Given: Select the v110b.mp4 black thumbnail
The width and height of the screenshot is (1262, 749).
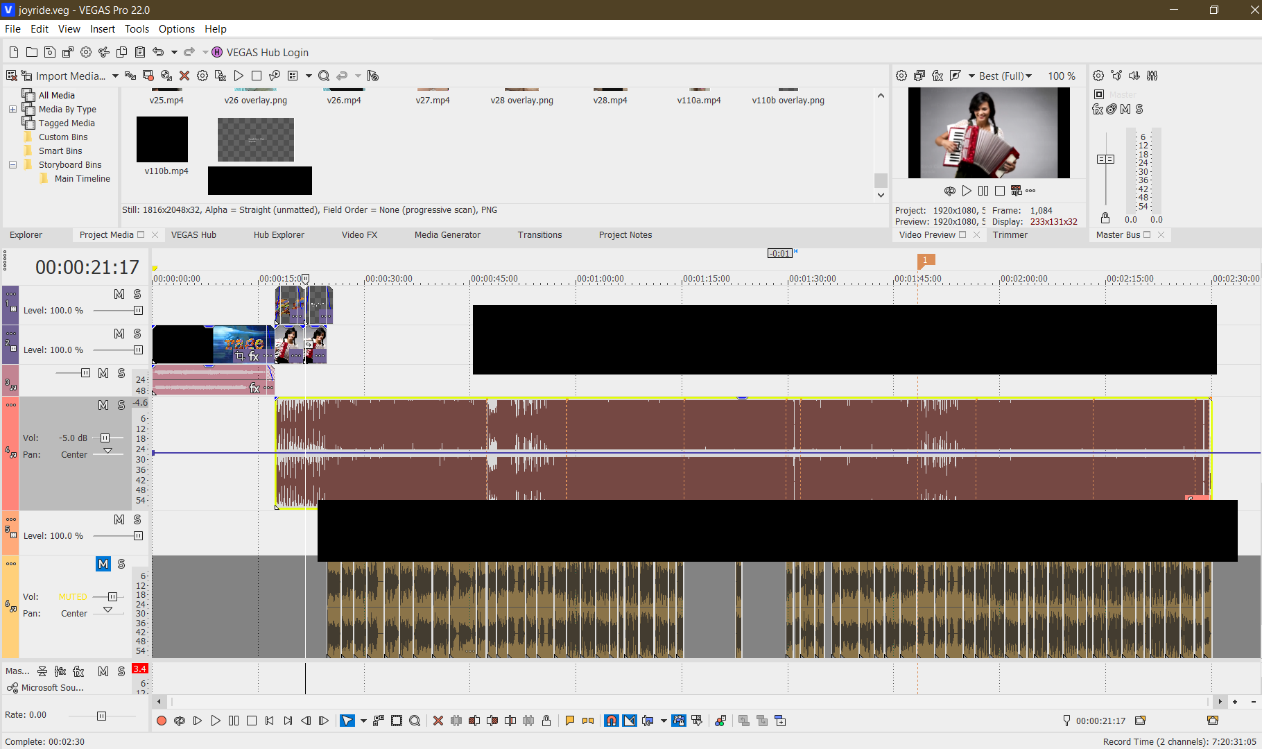Looking at the screenshot, I should click(162, 139).
